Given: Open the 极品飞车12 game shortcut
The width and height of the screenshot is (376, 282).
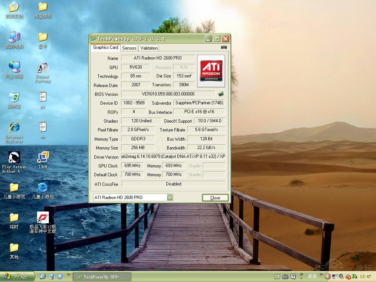Looking at the screenshot, I should tap(43, 218).
